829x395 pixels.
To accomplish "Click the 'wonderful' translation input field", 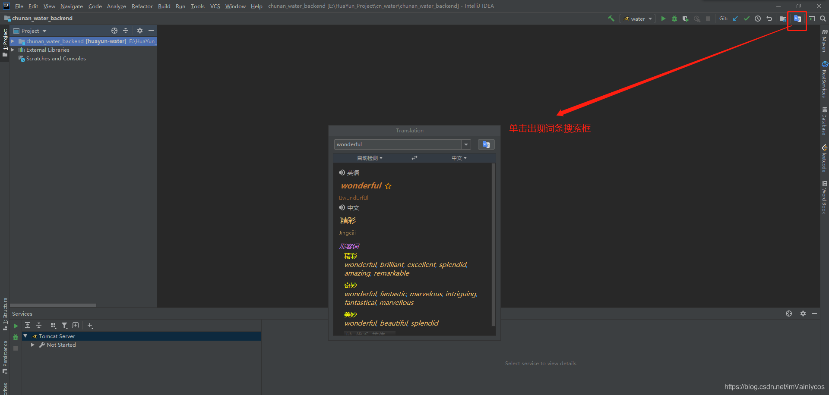I will pos(398,144).
